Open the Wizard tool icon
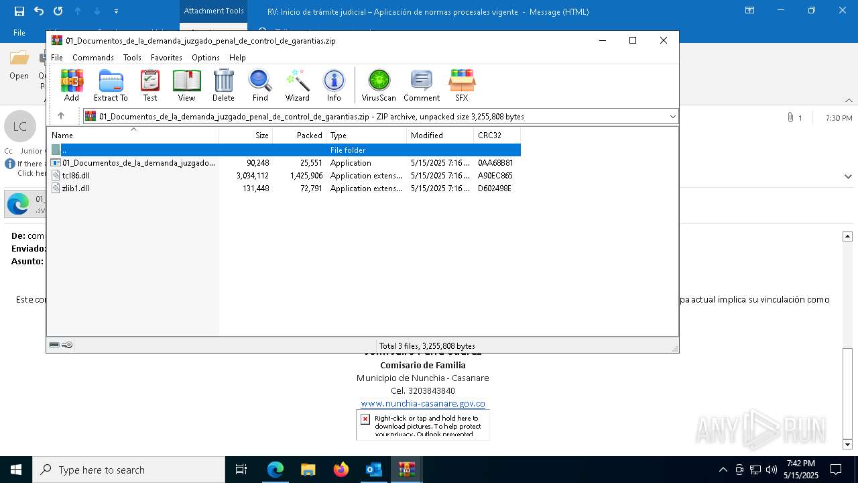This screenshot has height=483, width=858. pyautogui.click(x=297, y=85)
